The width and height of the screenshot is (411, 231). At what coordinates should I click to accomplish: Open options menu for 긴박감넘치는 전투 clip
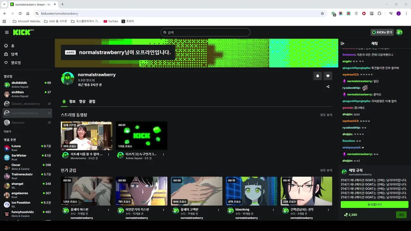(x=328, y=210)
